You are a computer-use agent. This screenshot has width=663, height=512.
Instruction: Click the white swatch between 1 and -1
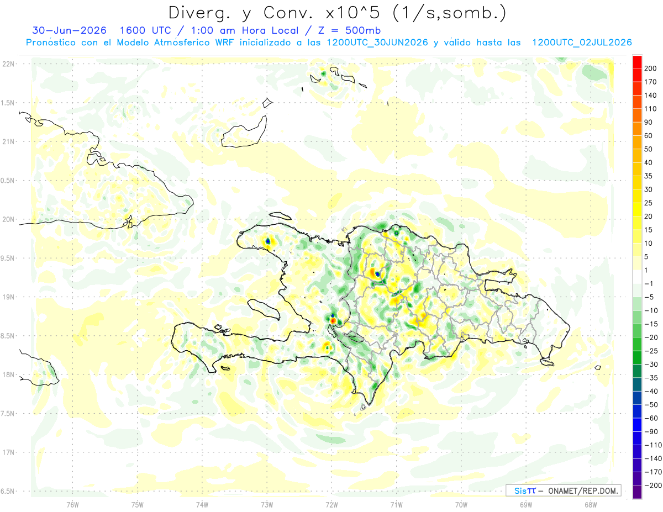click(637, 277)
